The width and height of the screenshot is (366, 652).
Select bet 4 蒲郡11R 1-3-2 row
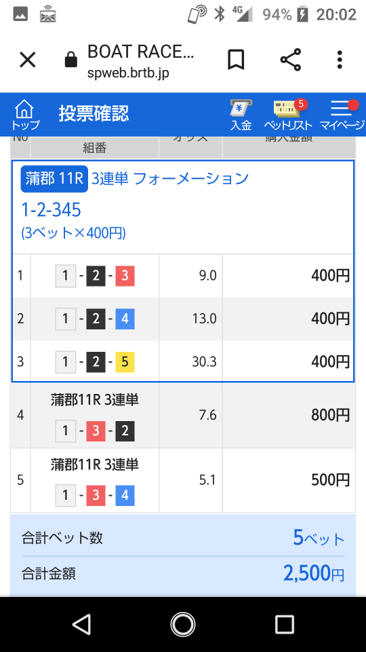[x=183, y=416]
